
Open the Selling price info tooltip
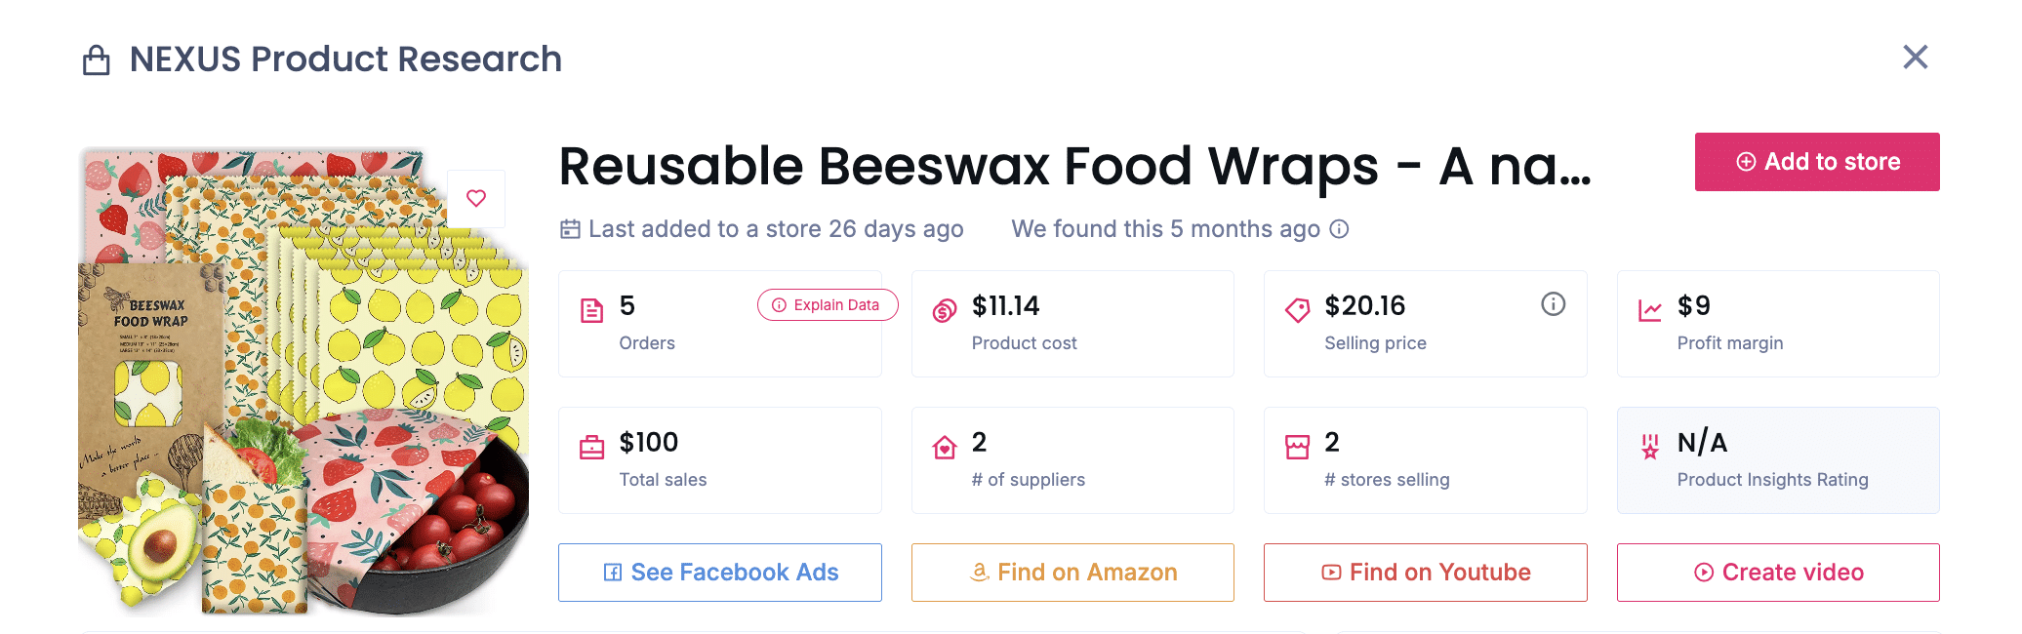point(1554,303)
